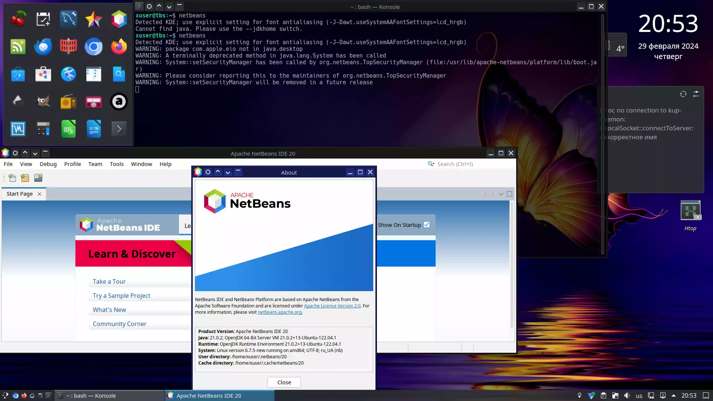Screen dimensions: 713x401
Task: Close the Start Page tab
Action: [39, 194]
